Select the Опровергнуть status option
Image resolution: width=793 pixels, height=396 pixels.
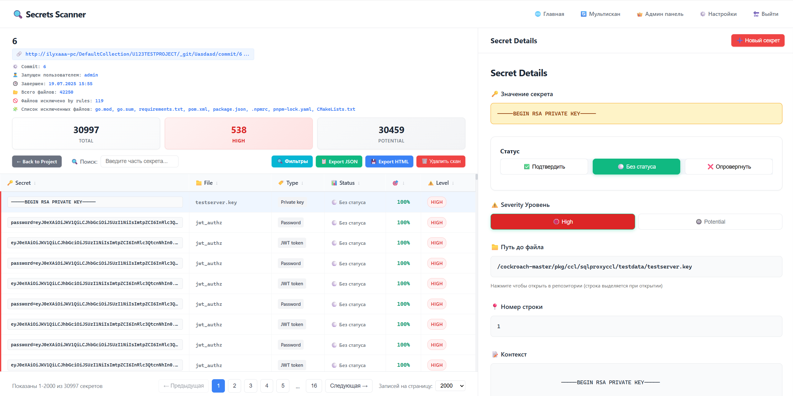click(x=729, y=167)
